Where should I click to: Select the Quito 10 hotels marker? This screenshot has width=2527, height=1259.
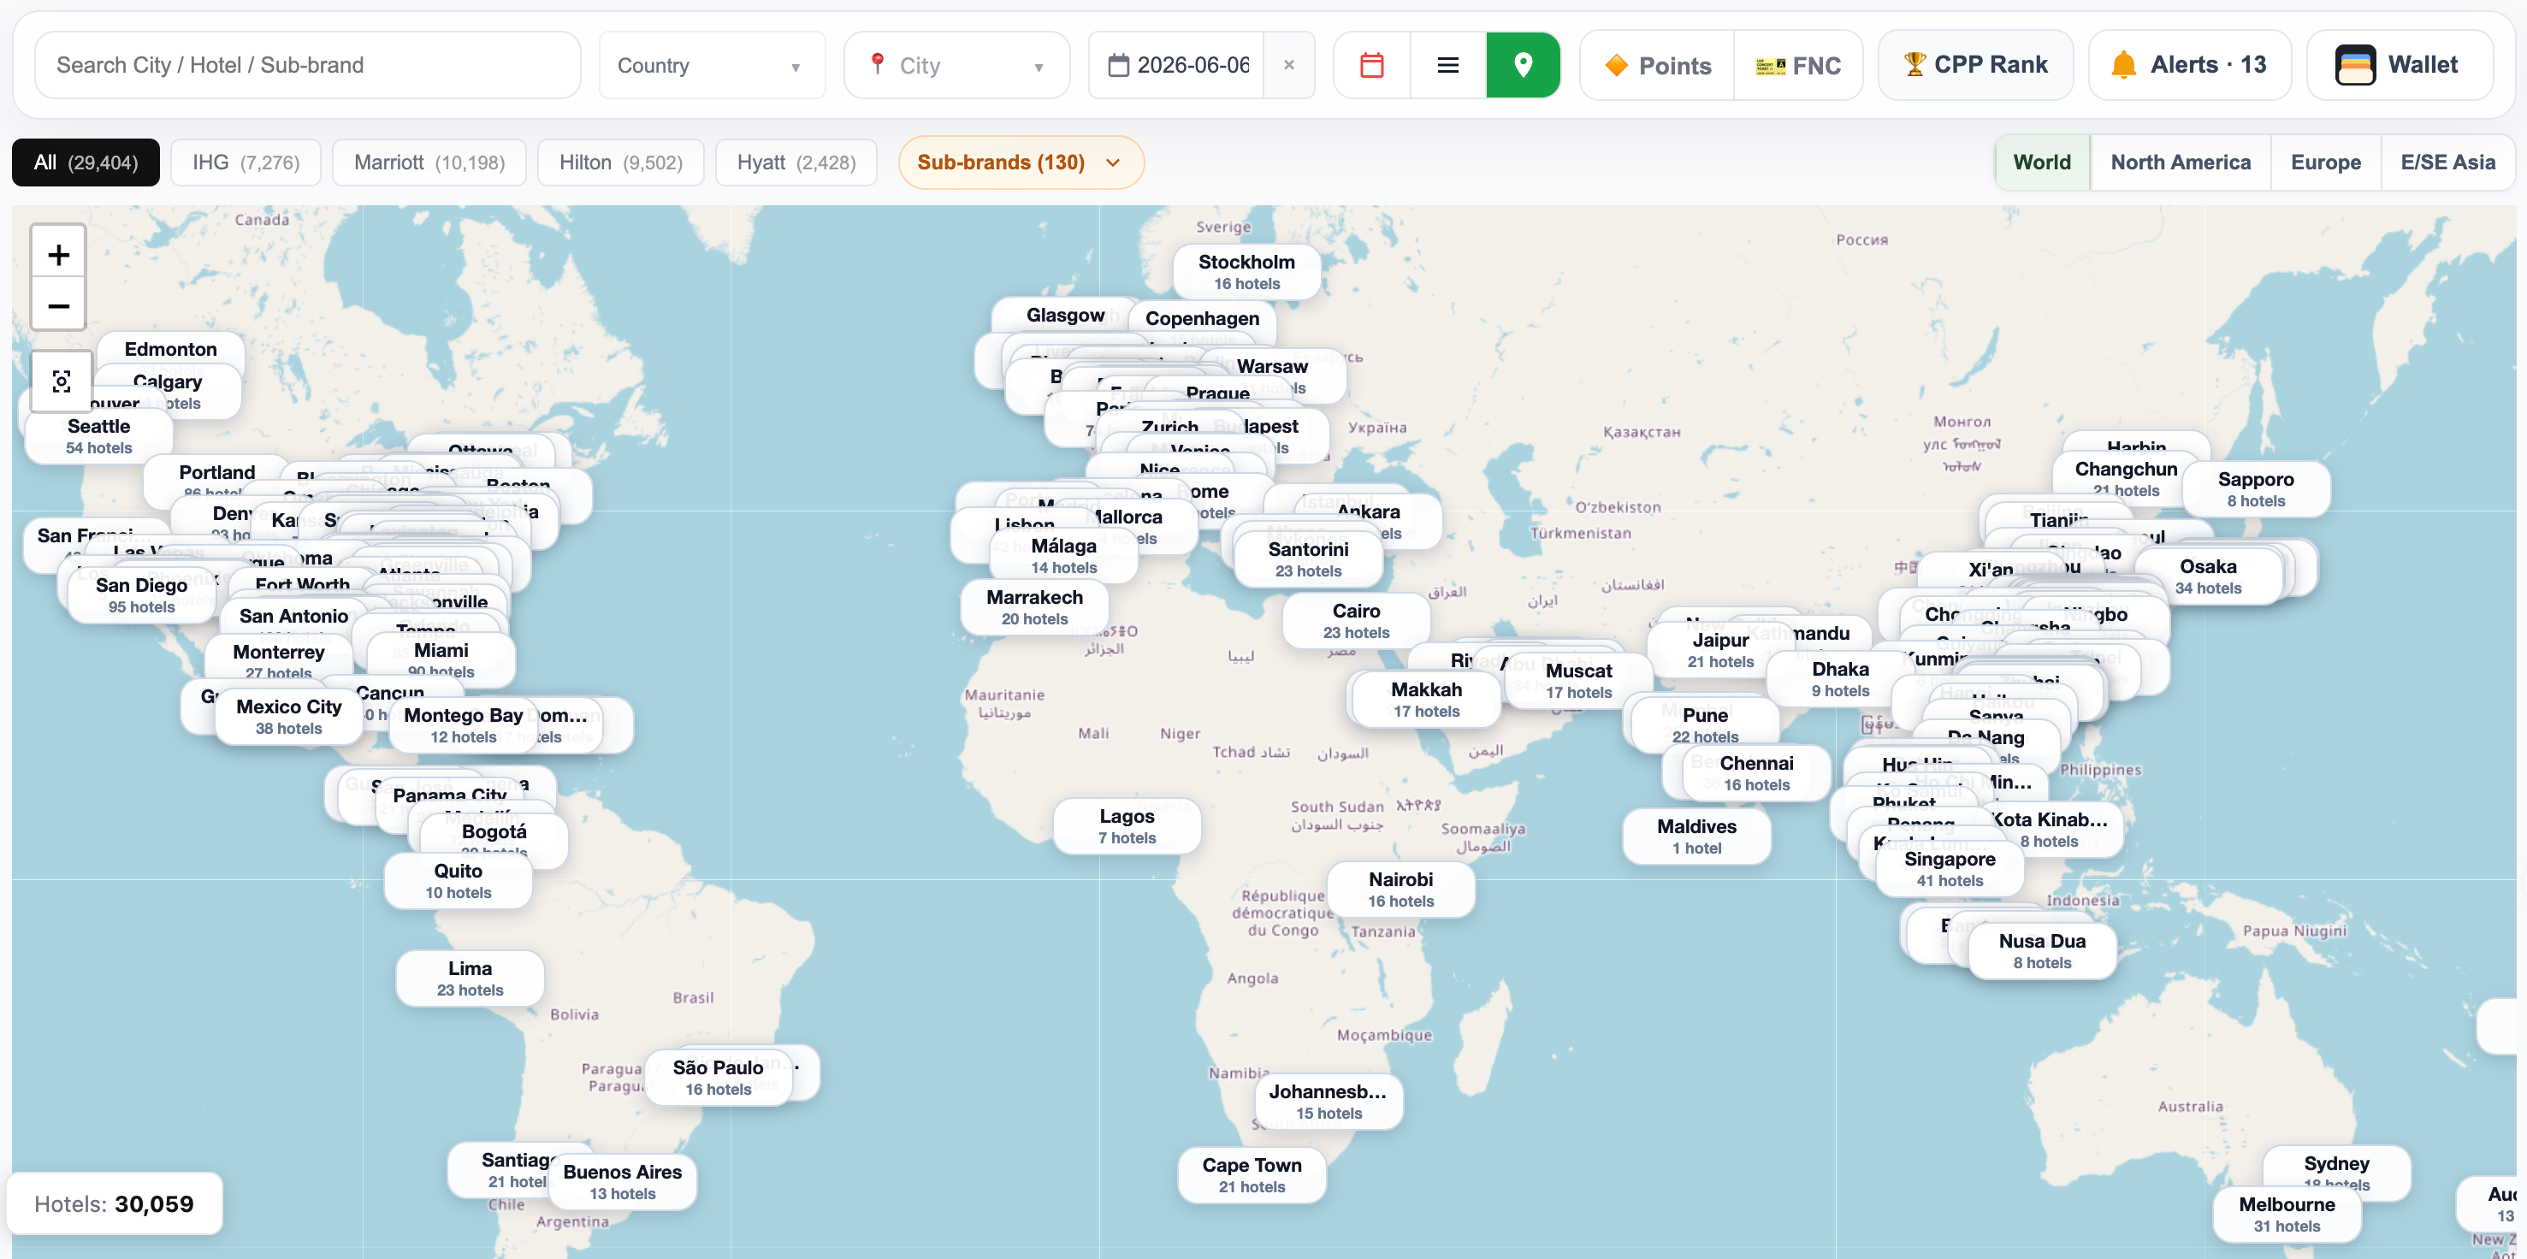(459, 880)
